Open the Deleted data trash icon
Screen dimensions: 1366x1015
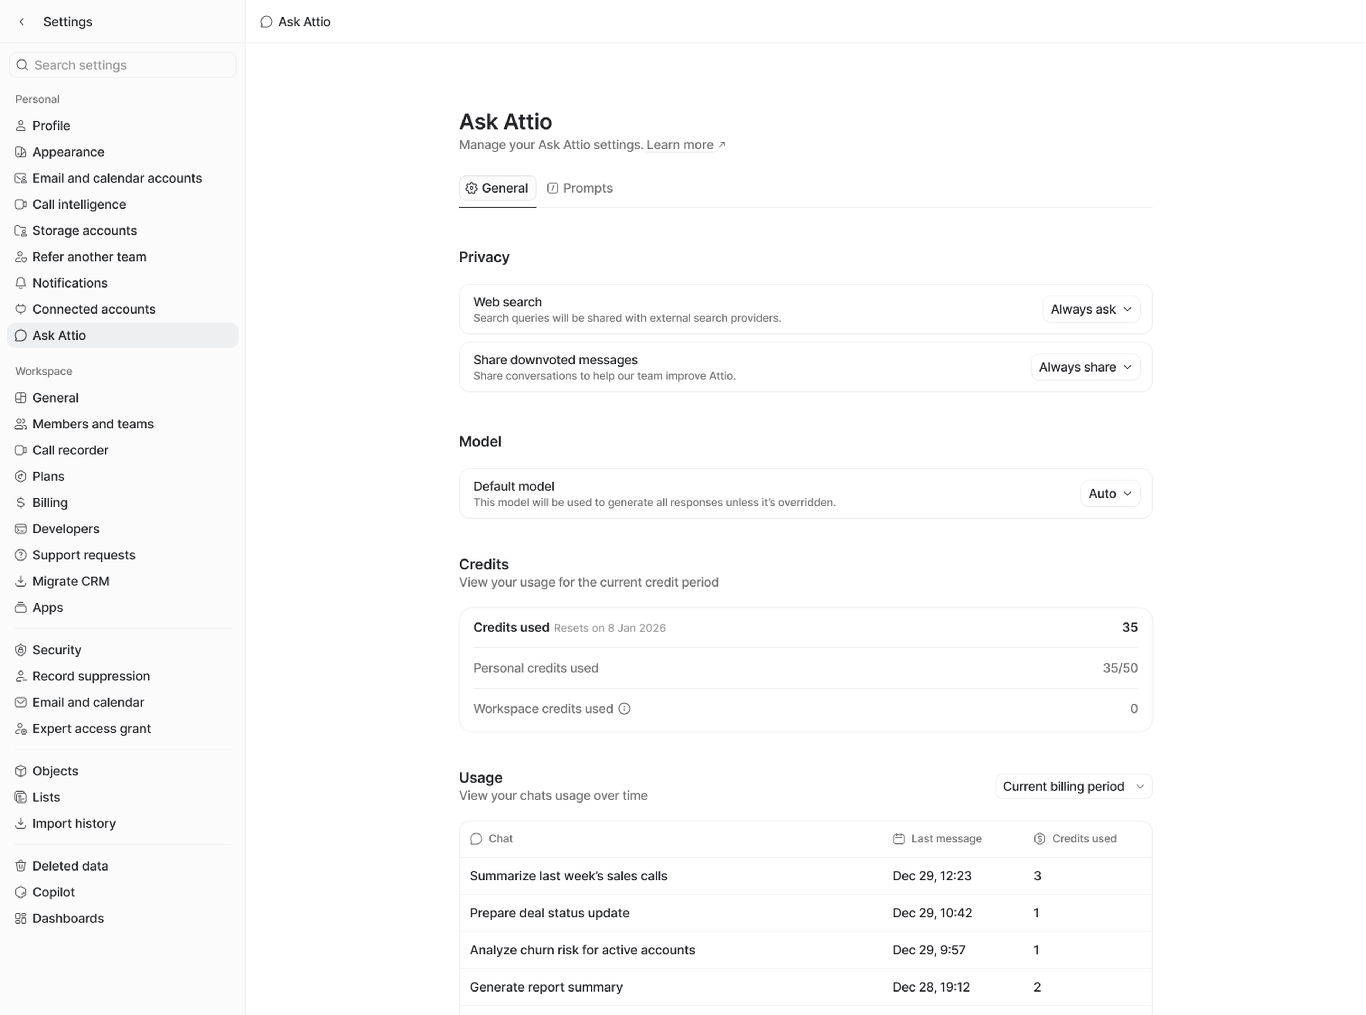(21, 866)
